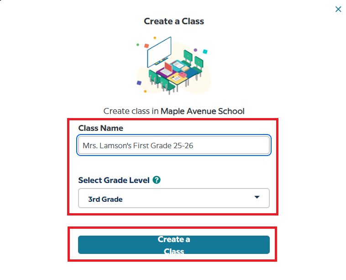Expand the grade list using the dropdown arrow

click(x=257, y=198)
